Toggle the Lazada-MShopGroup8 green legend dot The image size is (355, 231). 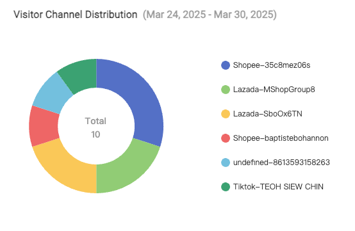(226, 90)
